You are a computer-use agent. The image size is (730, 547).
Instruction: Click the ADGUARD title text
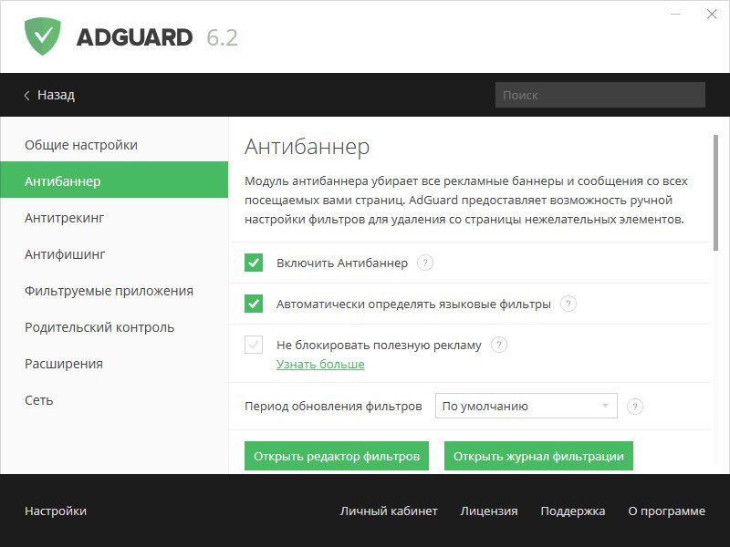(x=134, y=37)
